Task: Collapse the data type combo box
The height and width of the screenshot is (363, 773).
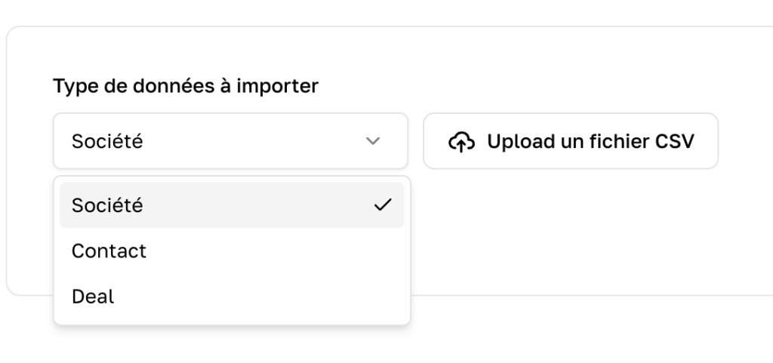Action: [x=230, y=141]
